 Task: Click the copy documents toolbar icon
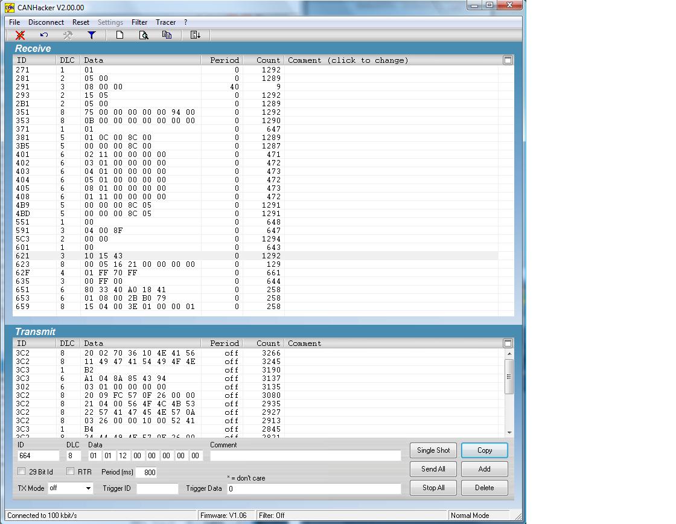point(167,36)
